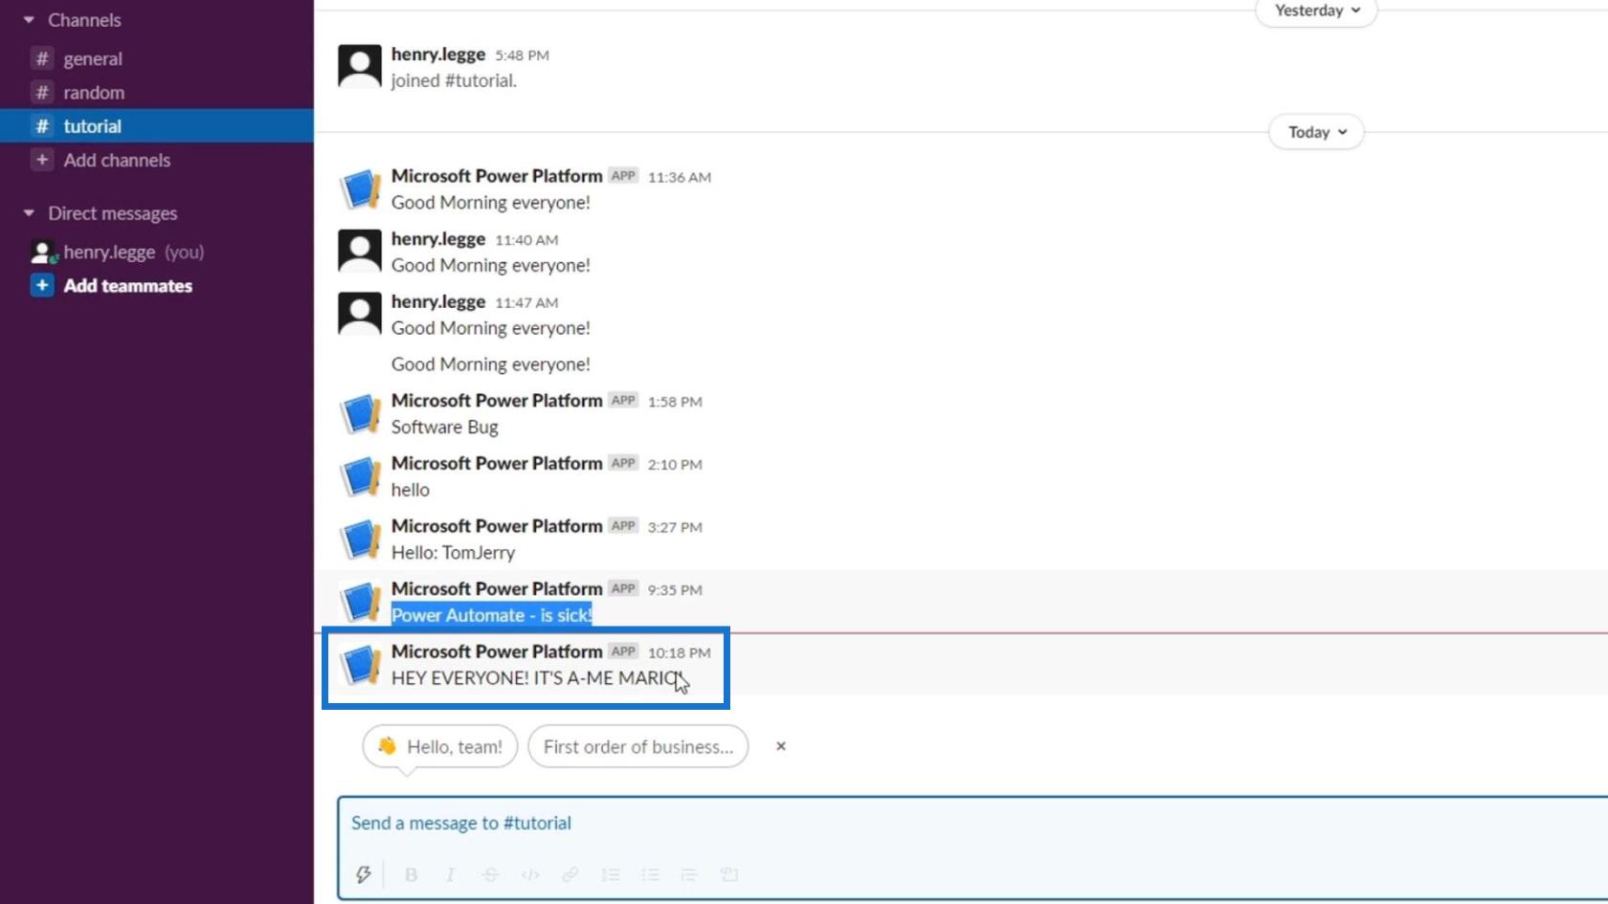1608x904 pixels.
Task: Click the HEY EVERYONE! IT'S A-ME MARIO message
Action: click(x=536, y=678)
